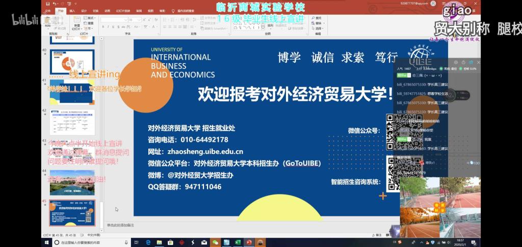The image size is (522, 247).
Task: Undo the last action in PowerPoint
Action: point(54,4)
